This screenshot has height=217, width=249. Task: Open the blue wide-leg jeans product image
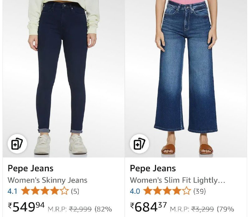(x=186, y=79)
